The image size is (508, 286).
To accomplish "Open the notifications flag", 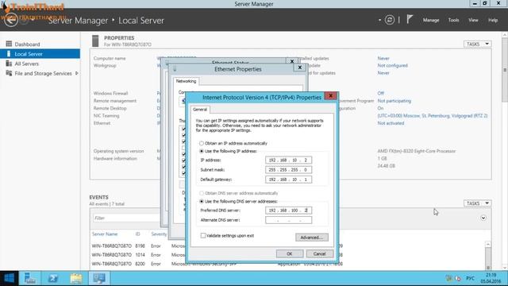I will coord(410,19).
